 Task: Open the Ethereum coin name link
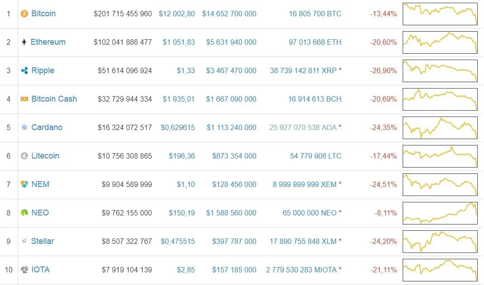click(48, 42)
